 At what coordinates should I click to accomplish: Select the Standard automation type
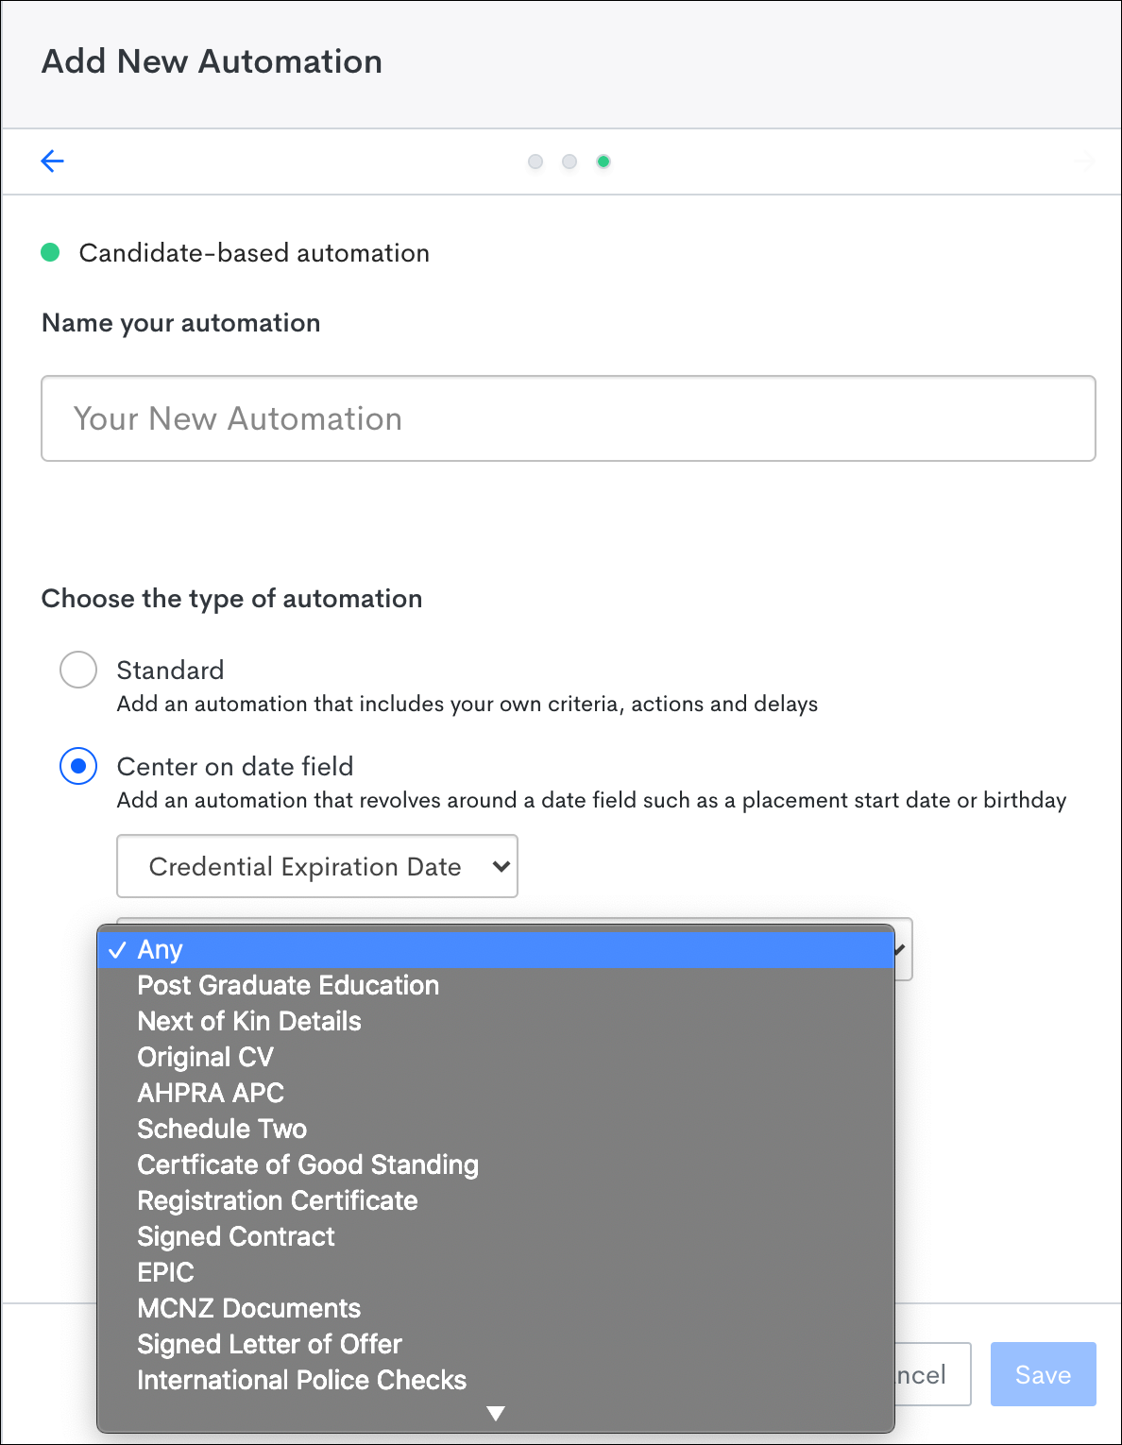(x=78, y=670)
